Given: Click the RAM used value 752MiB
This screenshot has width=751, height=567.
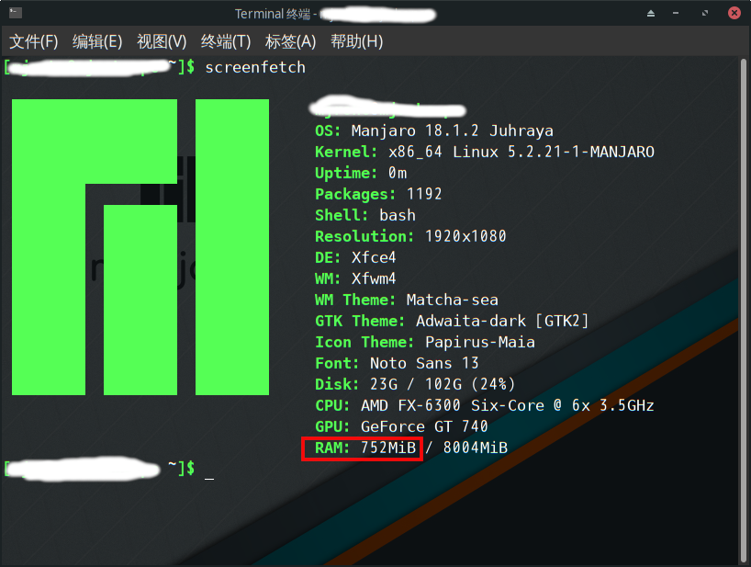Looking at the screenshot, I should click(388, 448).
